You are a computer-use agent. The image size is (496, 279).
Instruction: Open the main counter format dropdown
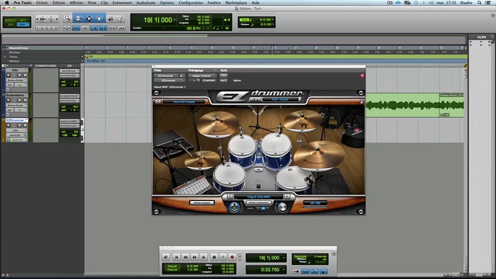pos(174,20)
